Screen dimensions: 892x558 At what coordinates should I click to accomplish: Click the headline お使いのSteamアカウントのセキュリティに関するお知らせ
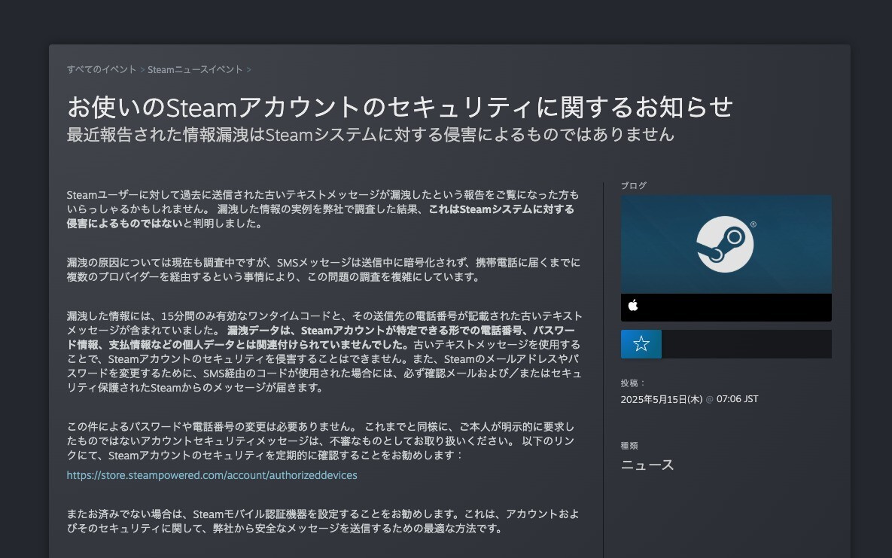pos(400,106)
